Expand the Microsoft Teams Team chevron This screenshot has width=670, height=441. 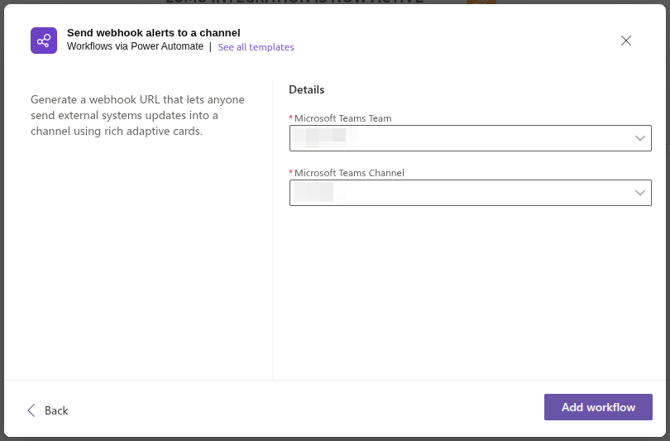coord(640,138)
